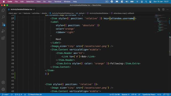This screenshot has width=171, height=96.
Task: Click the 4.1.2 TypeScript version
Action: click(x=159, y=94)
